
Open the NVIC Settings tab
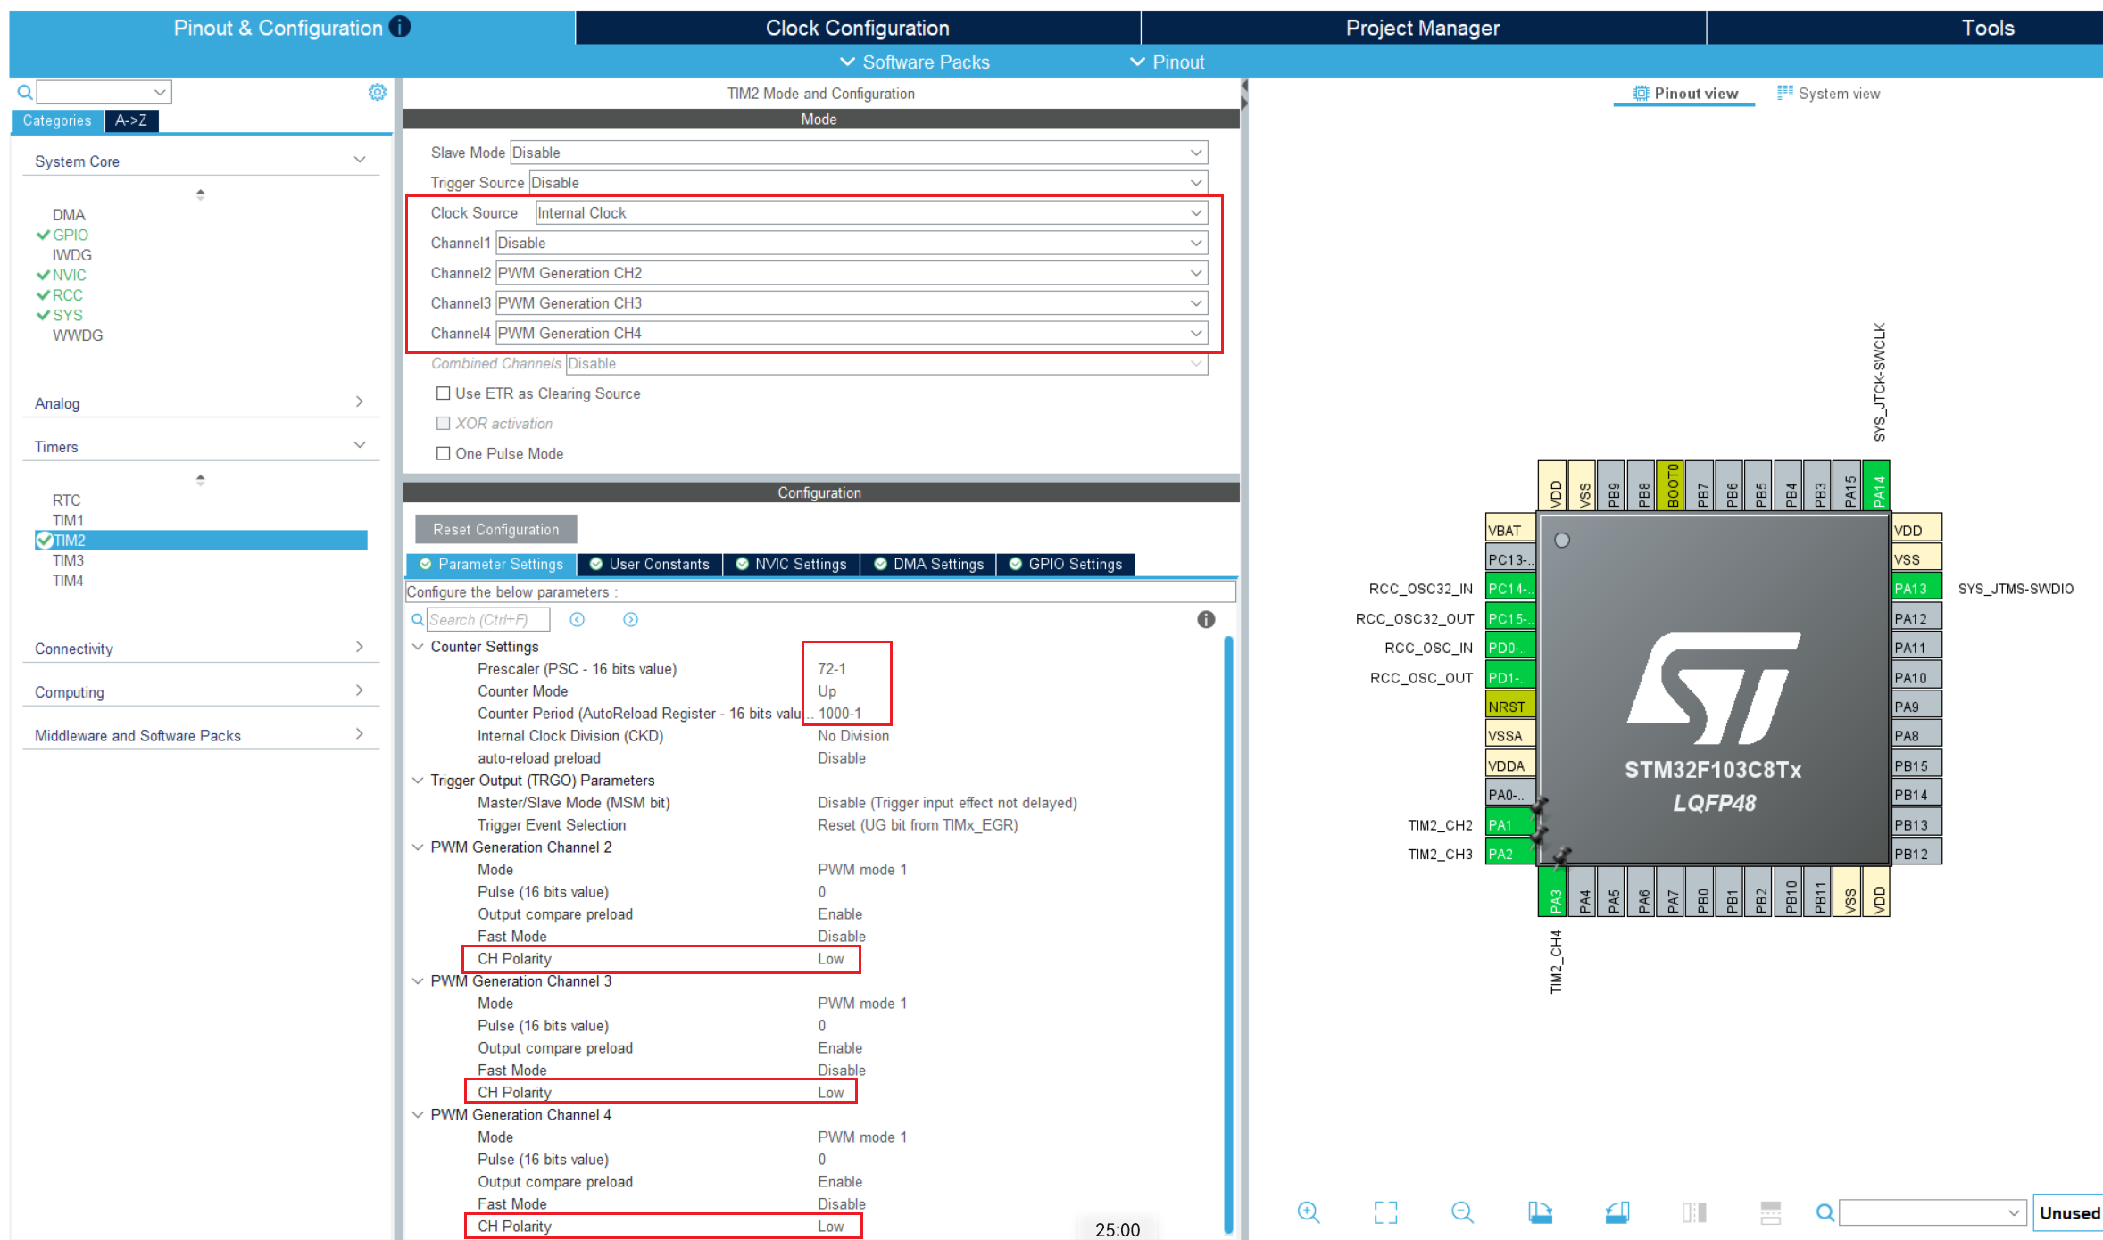pyautogui.click(x=791, y=565)
